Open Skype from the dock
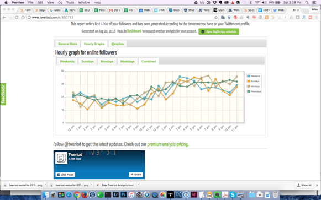The width and height of the screenshot is (321, 200). (x=233, y=194)
